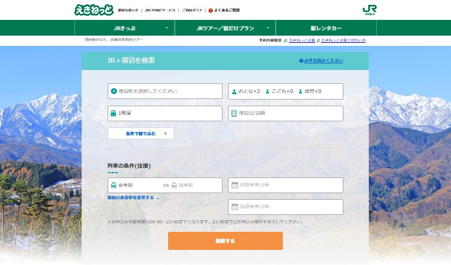
Task: Click the 幼児 person icon
Action: (x=300, y=92)
